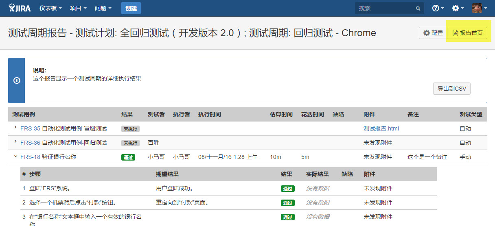Viewport: 495px width, 226px height.
Task: Expand the FRS-35 test case row
Action: pos(15,128)
